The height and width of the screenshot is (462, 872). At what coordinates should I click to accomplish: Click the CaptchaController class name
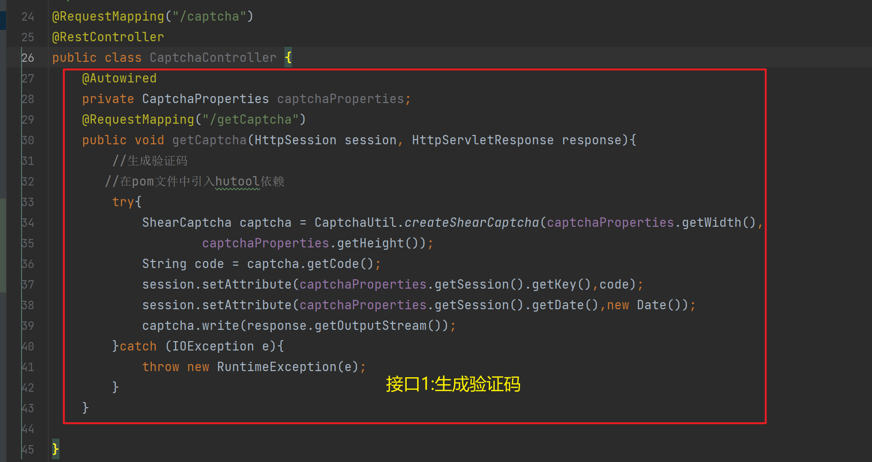pyautogui.click(x=213, y=58)
